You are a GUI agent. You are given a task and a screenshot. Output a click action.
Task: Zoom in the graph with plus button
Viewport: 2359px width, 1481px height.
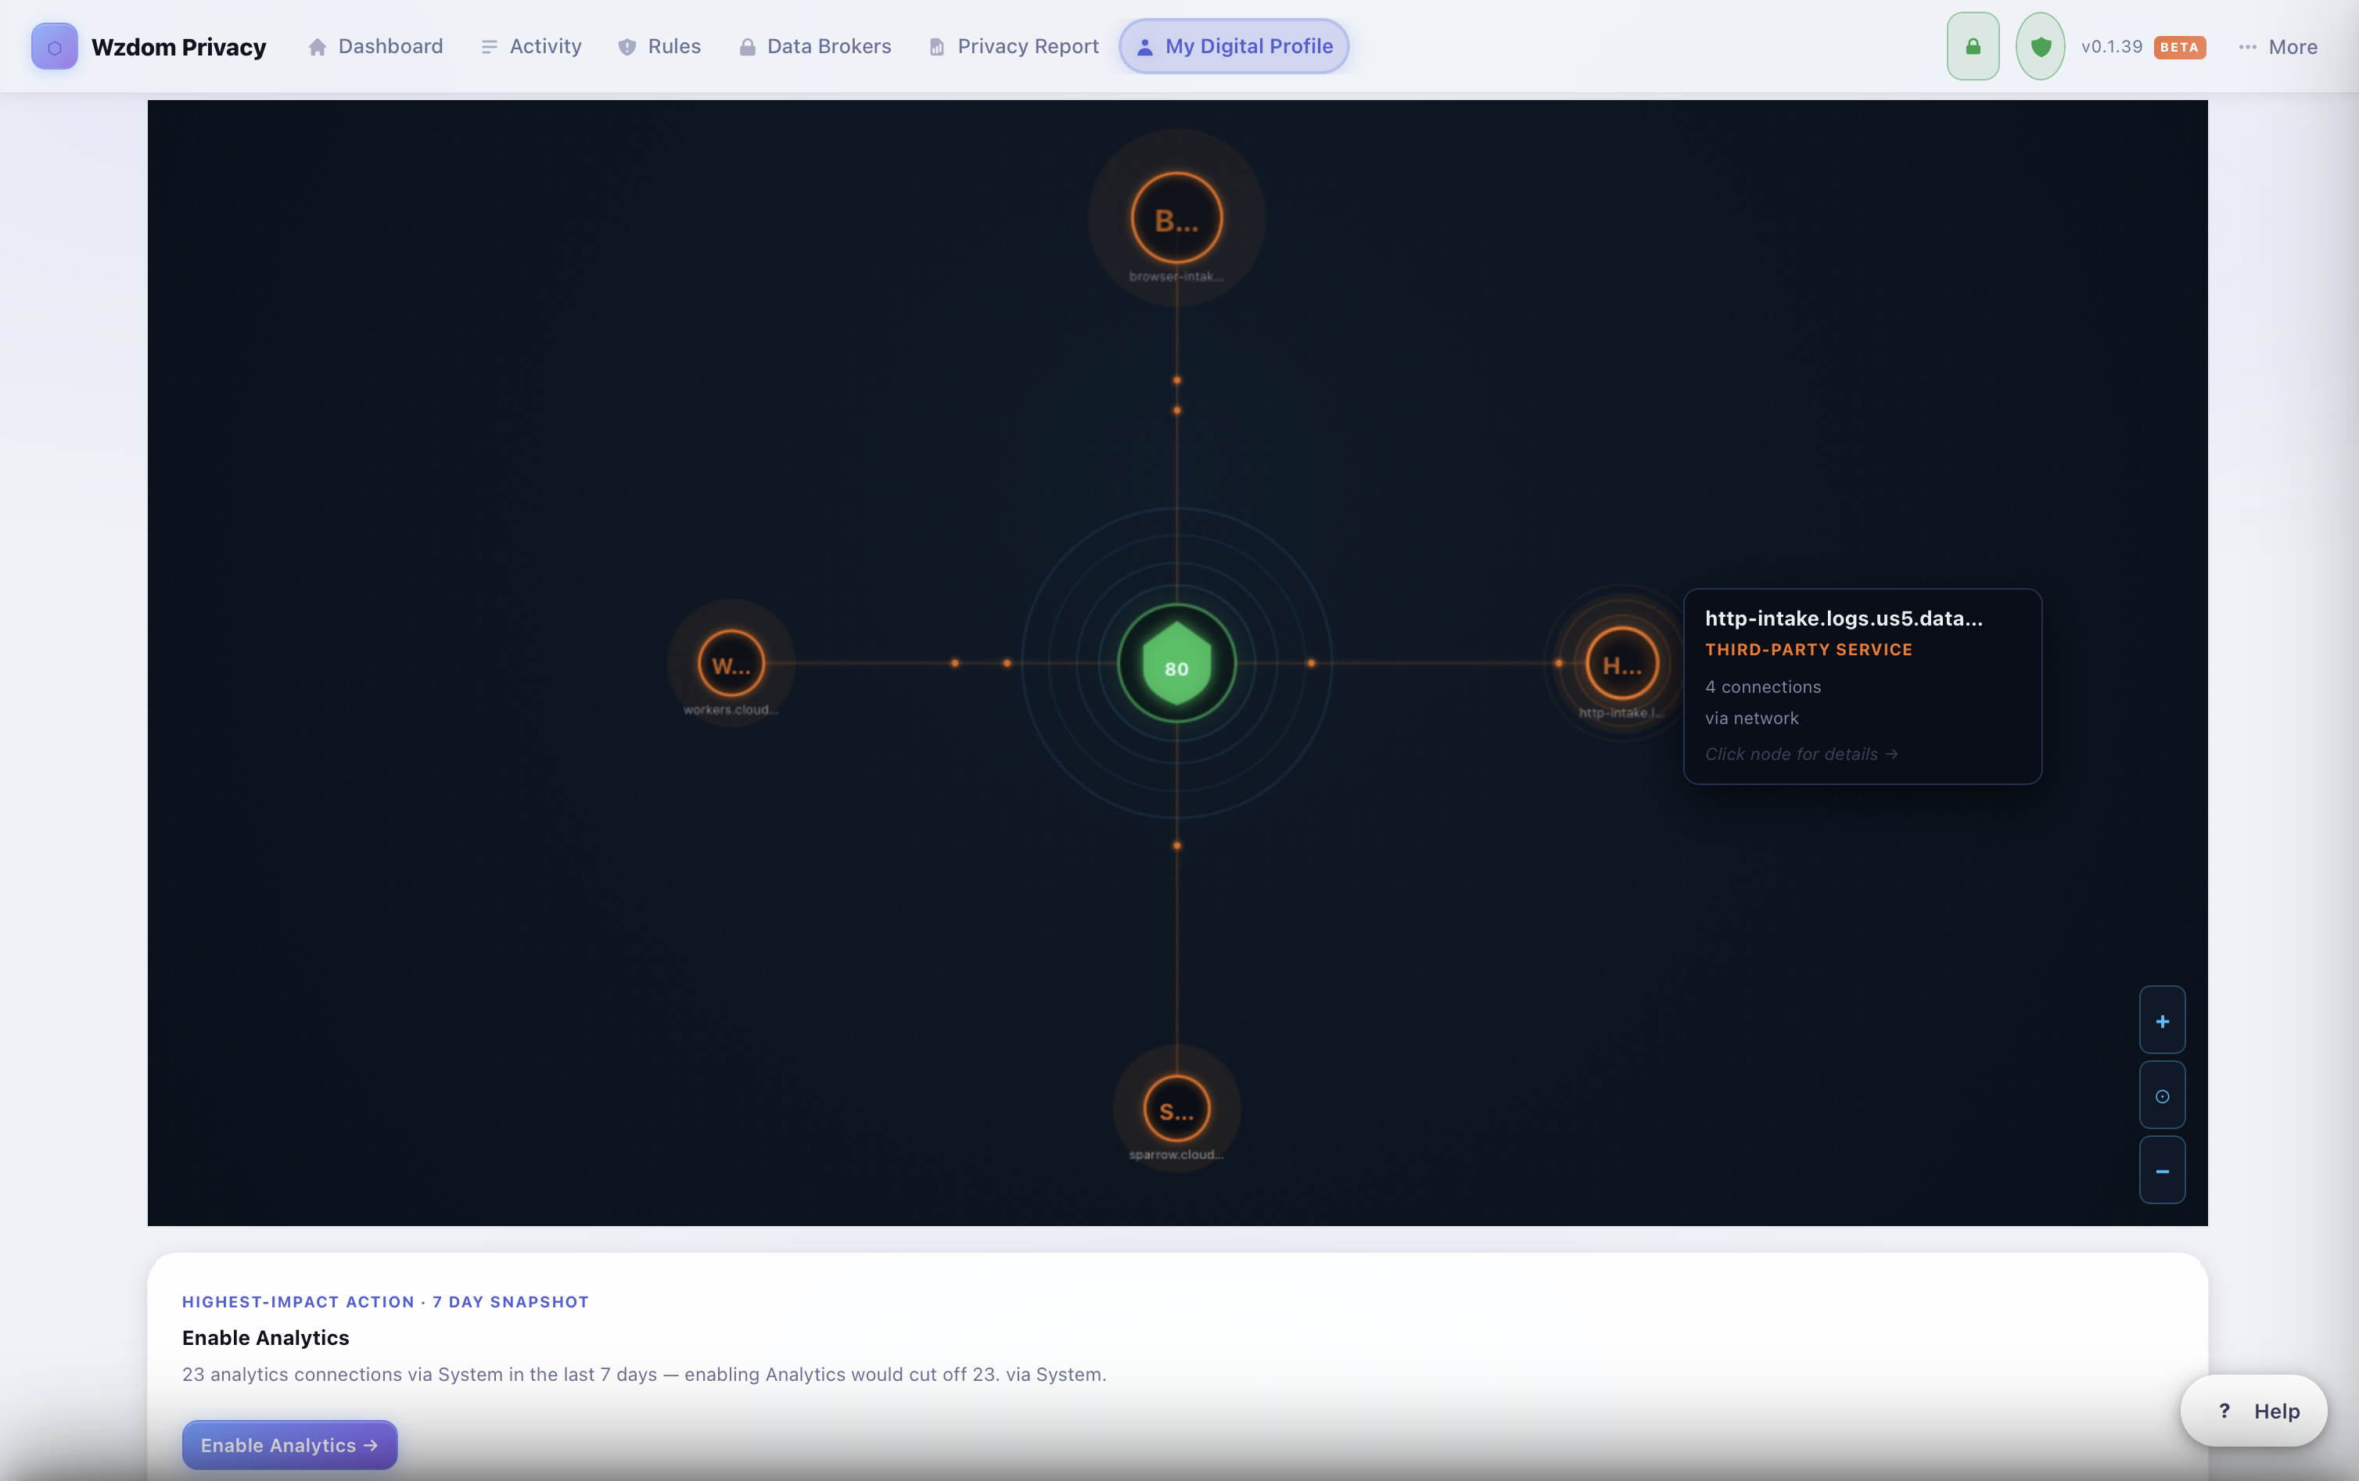click(x=2162, y=1020)
